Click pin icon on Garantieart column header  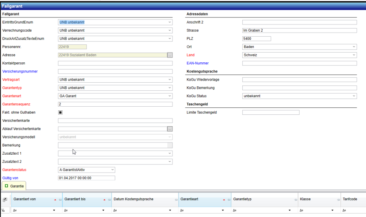[x=229, y=200]
